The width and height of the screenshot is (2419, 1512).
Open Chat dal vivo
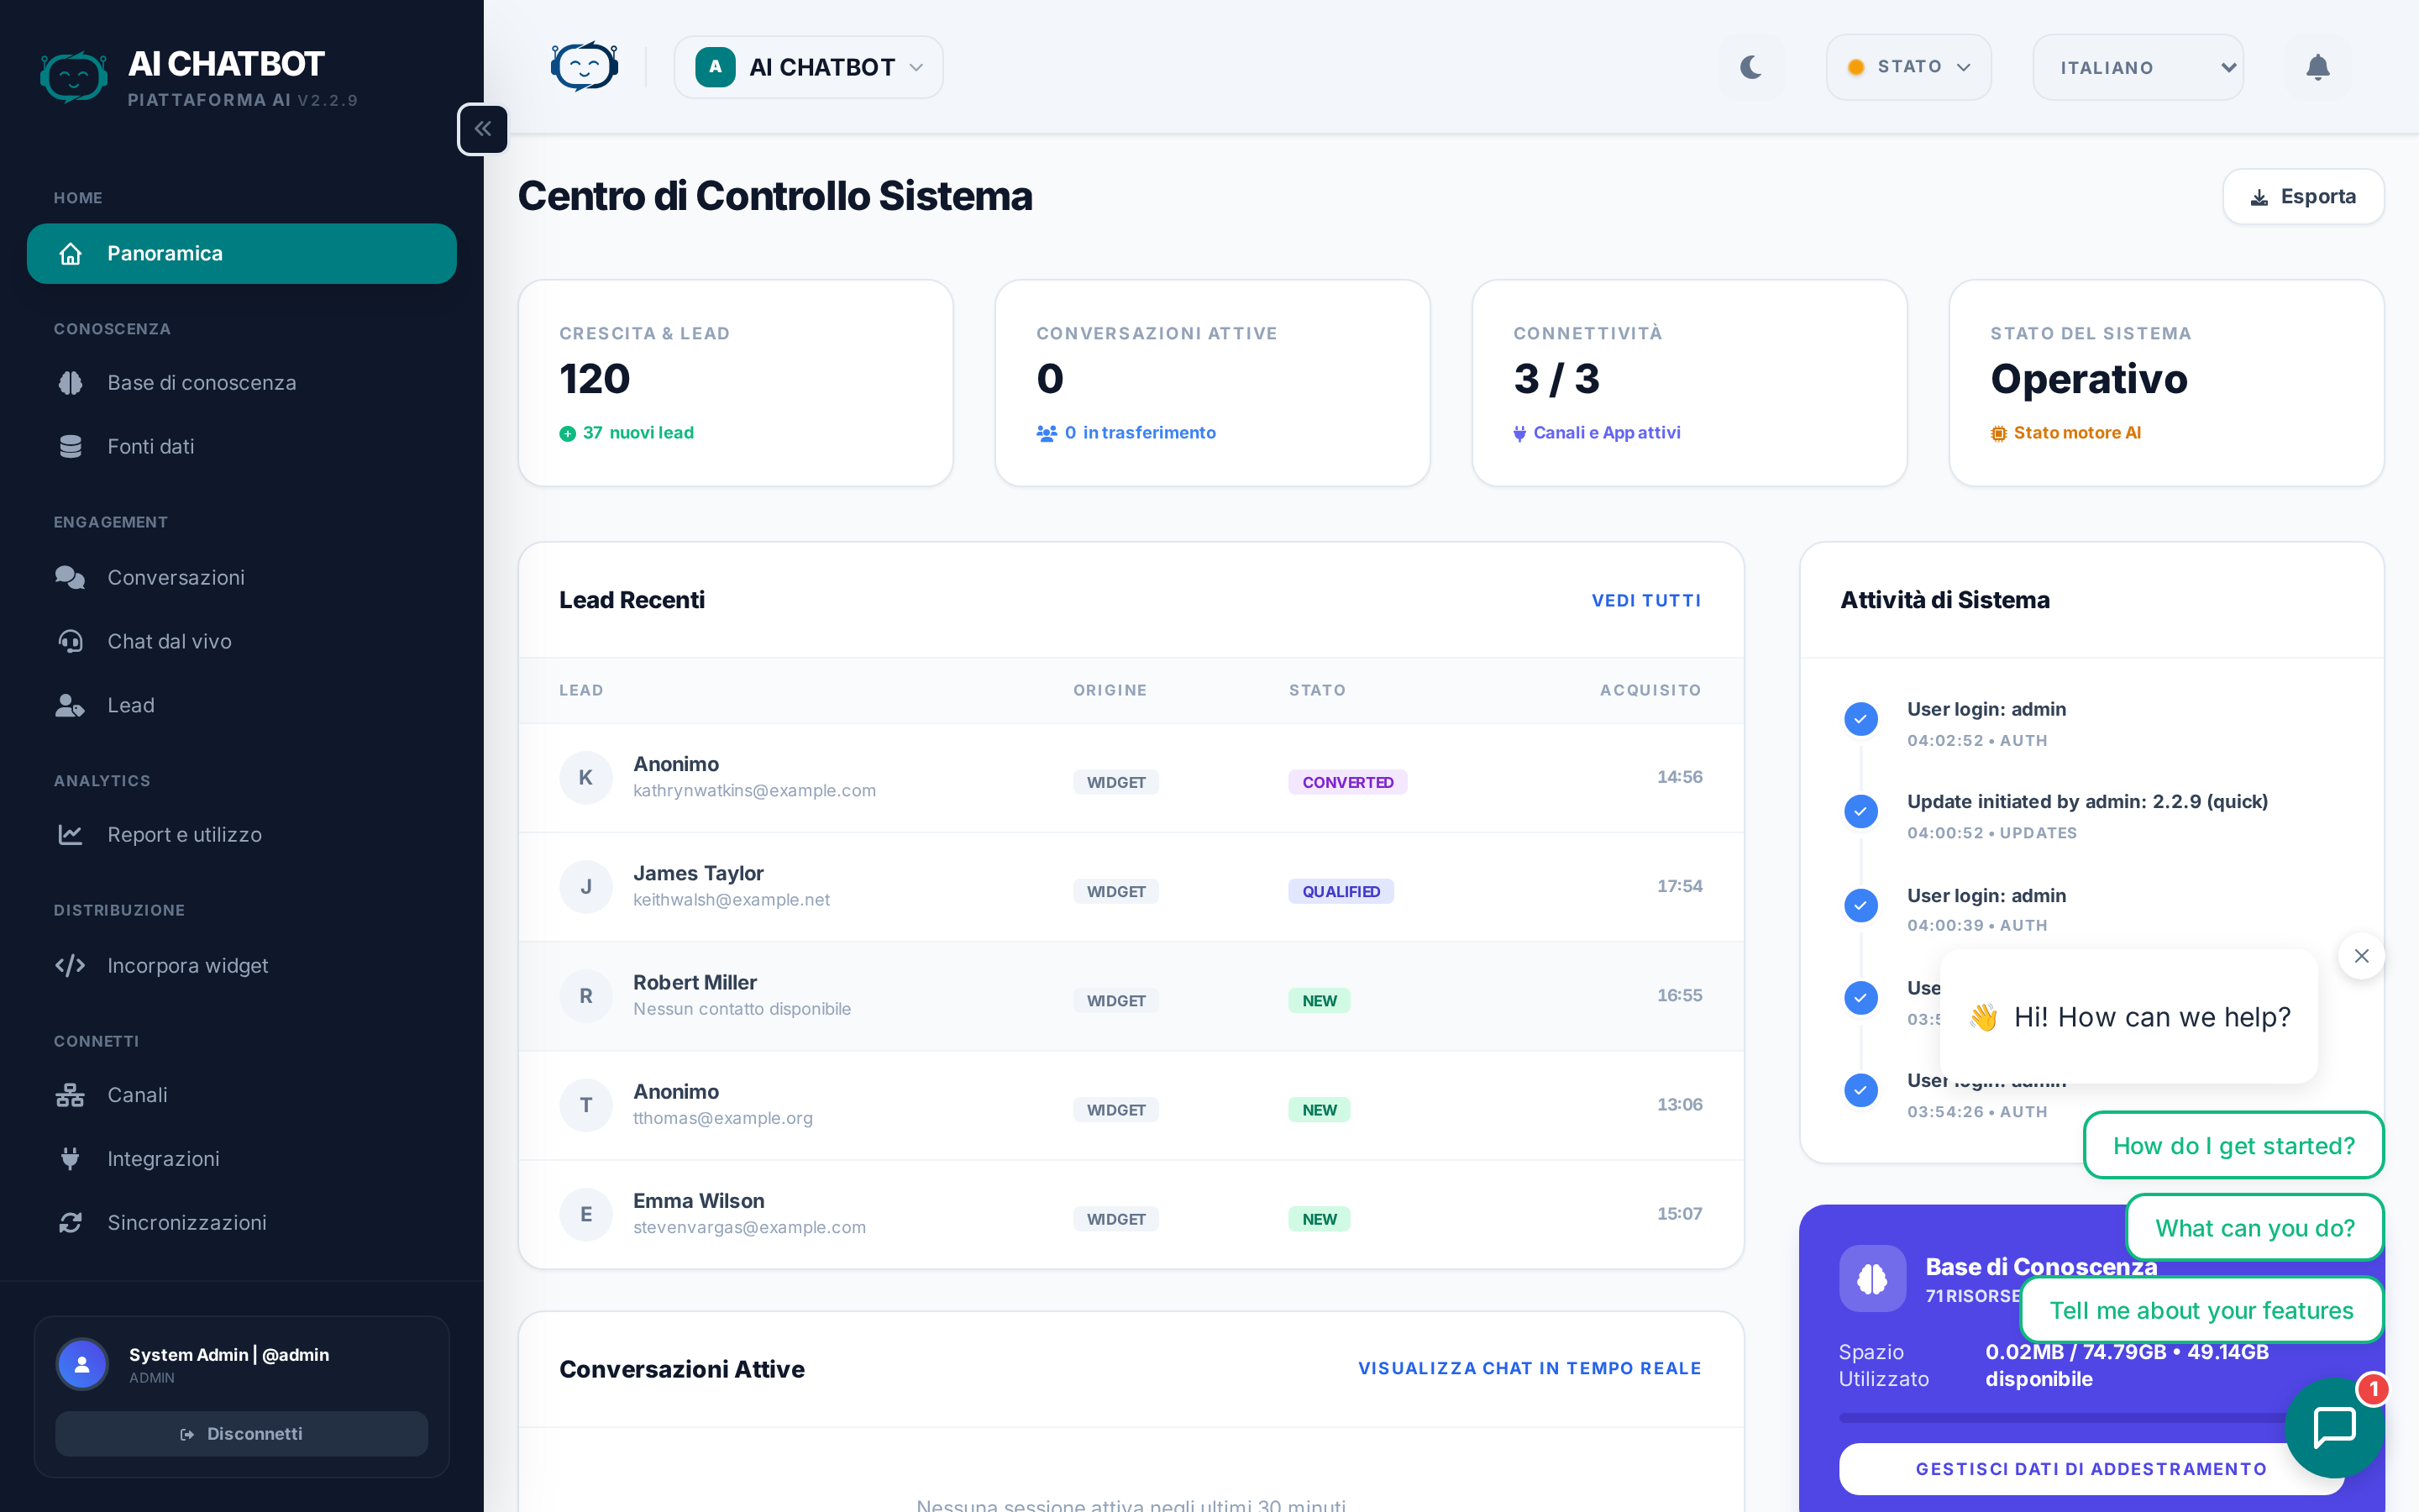(169, 641)
